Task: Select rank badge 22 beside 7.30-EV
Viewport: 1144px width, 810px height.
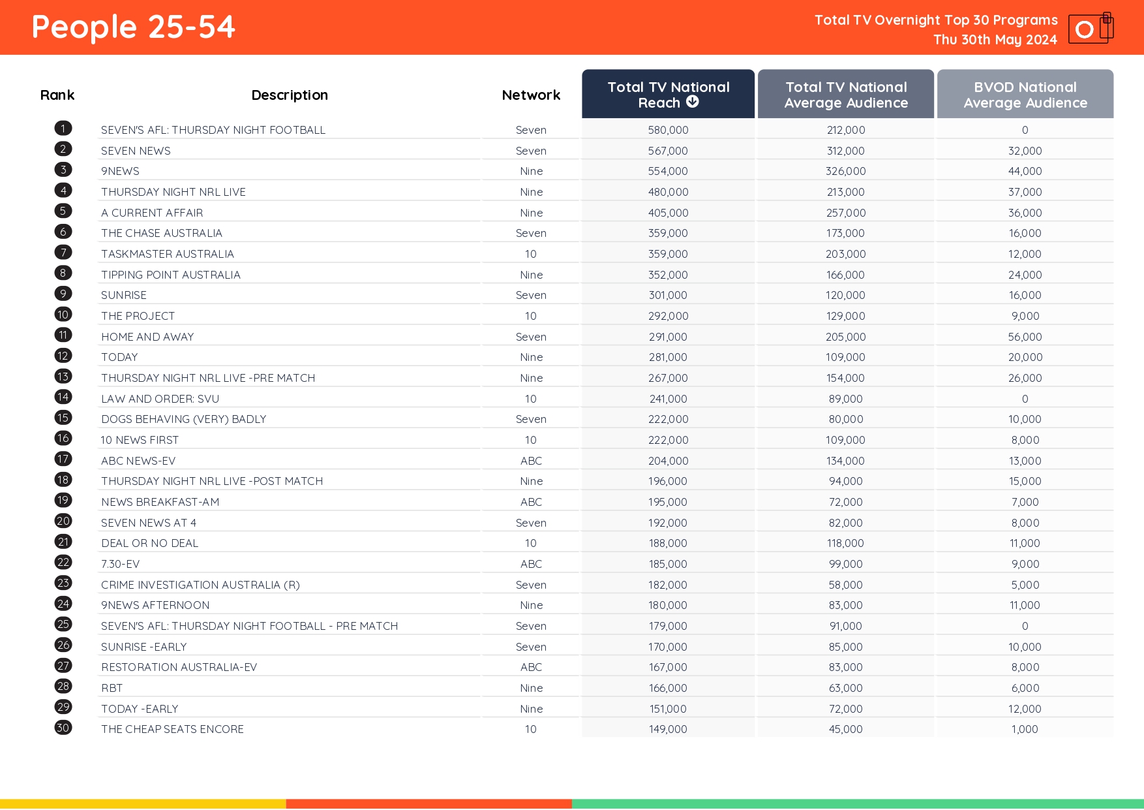Action: pyautogui.click(x=63, y=562)
